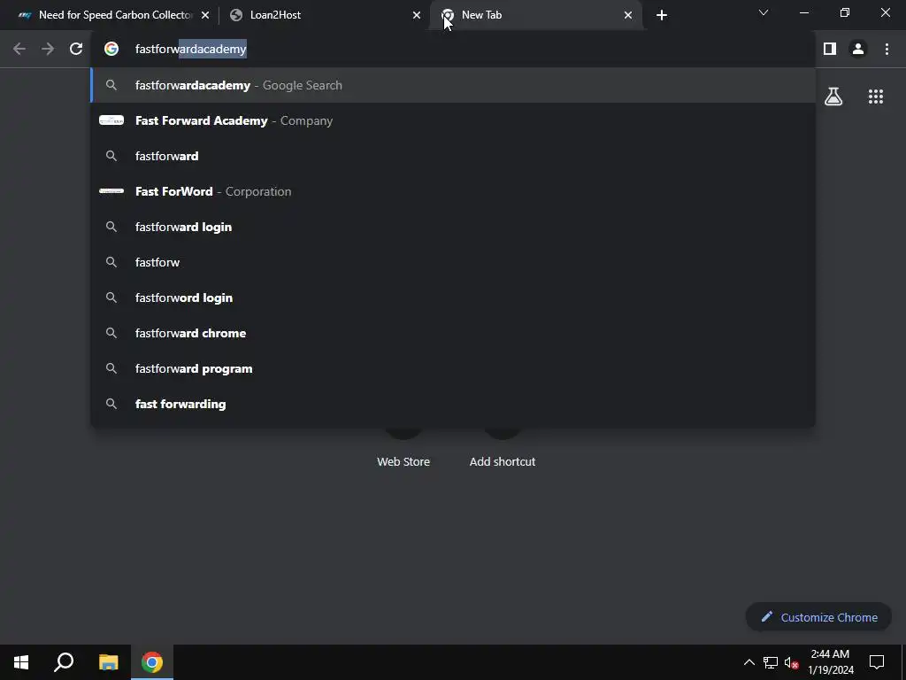
Task: Expand the tab search chevron
Action: tap(764, 12)
